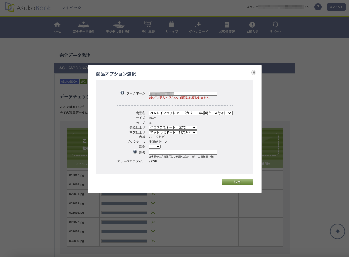Close the 商品オプション選択 dialog

[254, 72]
